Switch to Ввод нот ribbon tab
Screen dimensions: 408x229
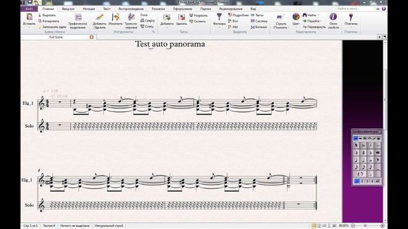(x=68, y=9)
